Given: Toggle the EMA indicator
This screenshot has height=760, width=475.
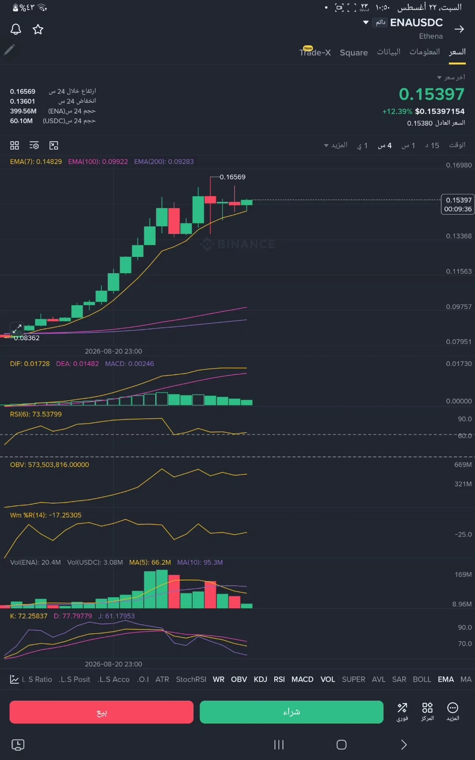Looking at the screenshot, I should pos(446,680).
